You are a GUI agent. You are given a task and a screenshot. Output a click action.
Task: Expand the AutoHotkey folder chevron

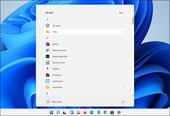click(x=123, y=87)
